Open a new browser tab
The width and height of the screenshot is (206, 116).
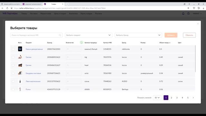point(67,4)
